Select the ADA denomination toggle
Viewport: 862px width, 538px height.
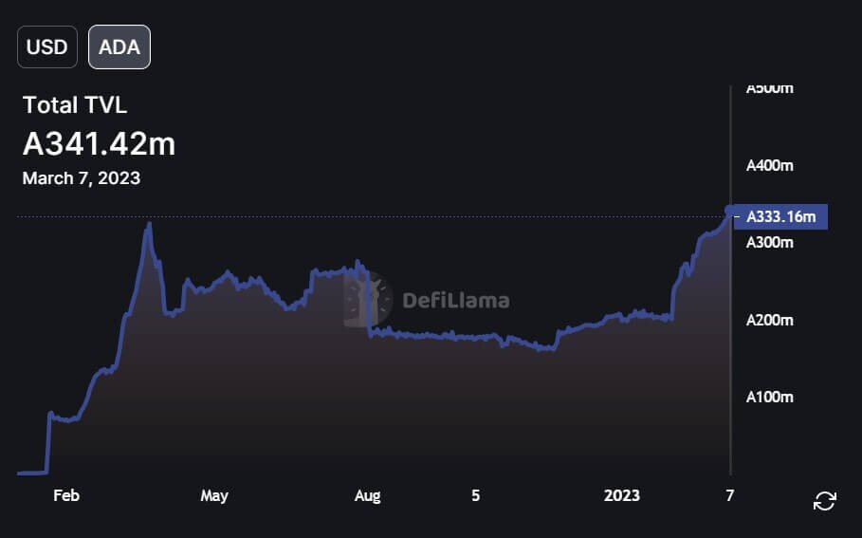pos(119,47)
